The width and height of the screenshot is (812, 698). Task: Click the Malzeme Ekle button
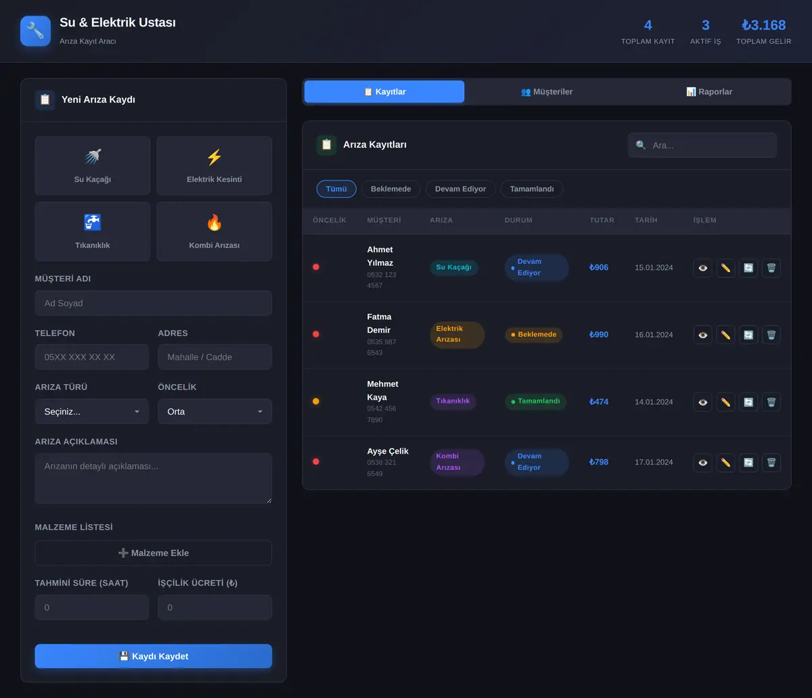click(x=154, y=553)
